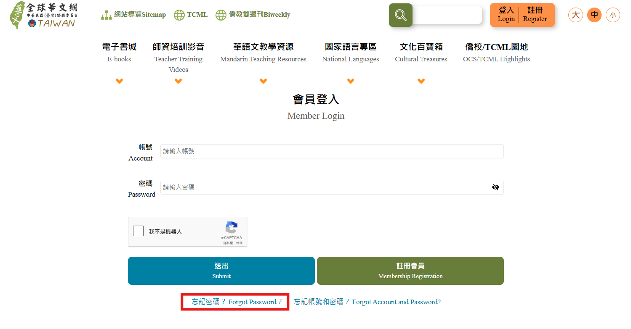This screenshot has height=329, width=631.
Task: Open the National Languages menu
Action: [x=350, y=52]
